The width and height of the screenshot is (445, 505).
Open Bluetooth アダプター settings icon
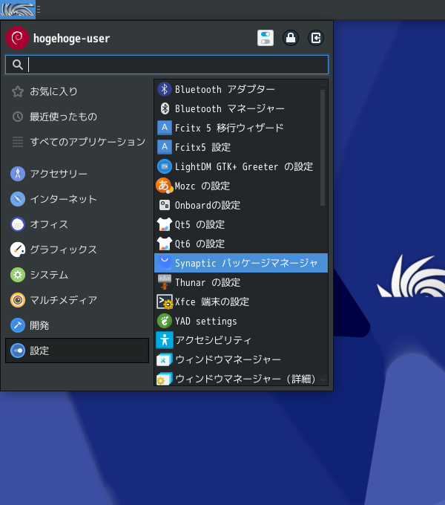pyautogui.click(x=165, y=89)
